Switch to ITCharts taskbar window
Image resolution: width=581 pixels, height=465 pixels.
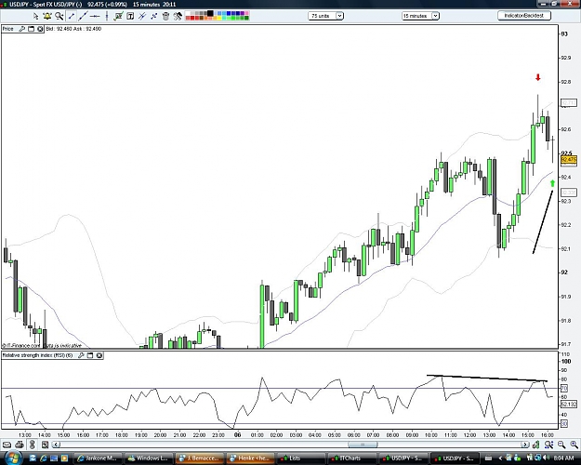coord(352,458)
